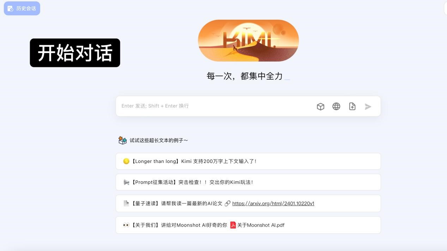Select the Longer than long example
Viewport: 447px width, 251px height.
[x=248, y=161]
